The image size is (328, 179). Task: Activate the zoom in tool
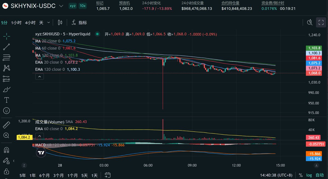click(7, 135)
